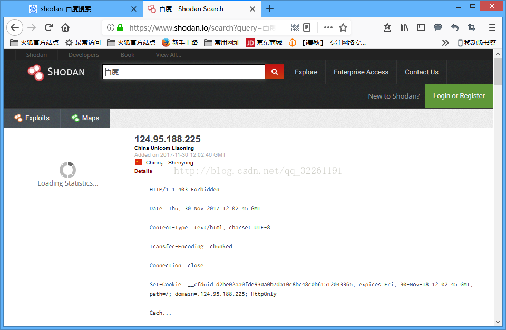The width and height of the screenshot is (506, 330).
Task: Open the 【i春秋】 bookmark
Action: tap(327, 43)
